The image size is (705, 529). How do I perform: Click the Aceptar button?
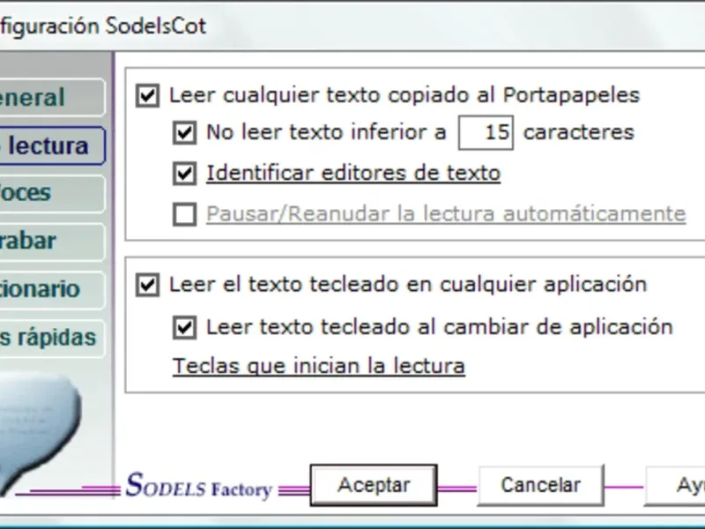coord(374,486)
